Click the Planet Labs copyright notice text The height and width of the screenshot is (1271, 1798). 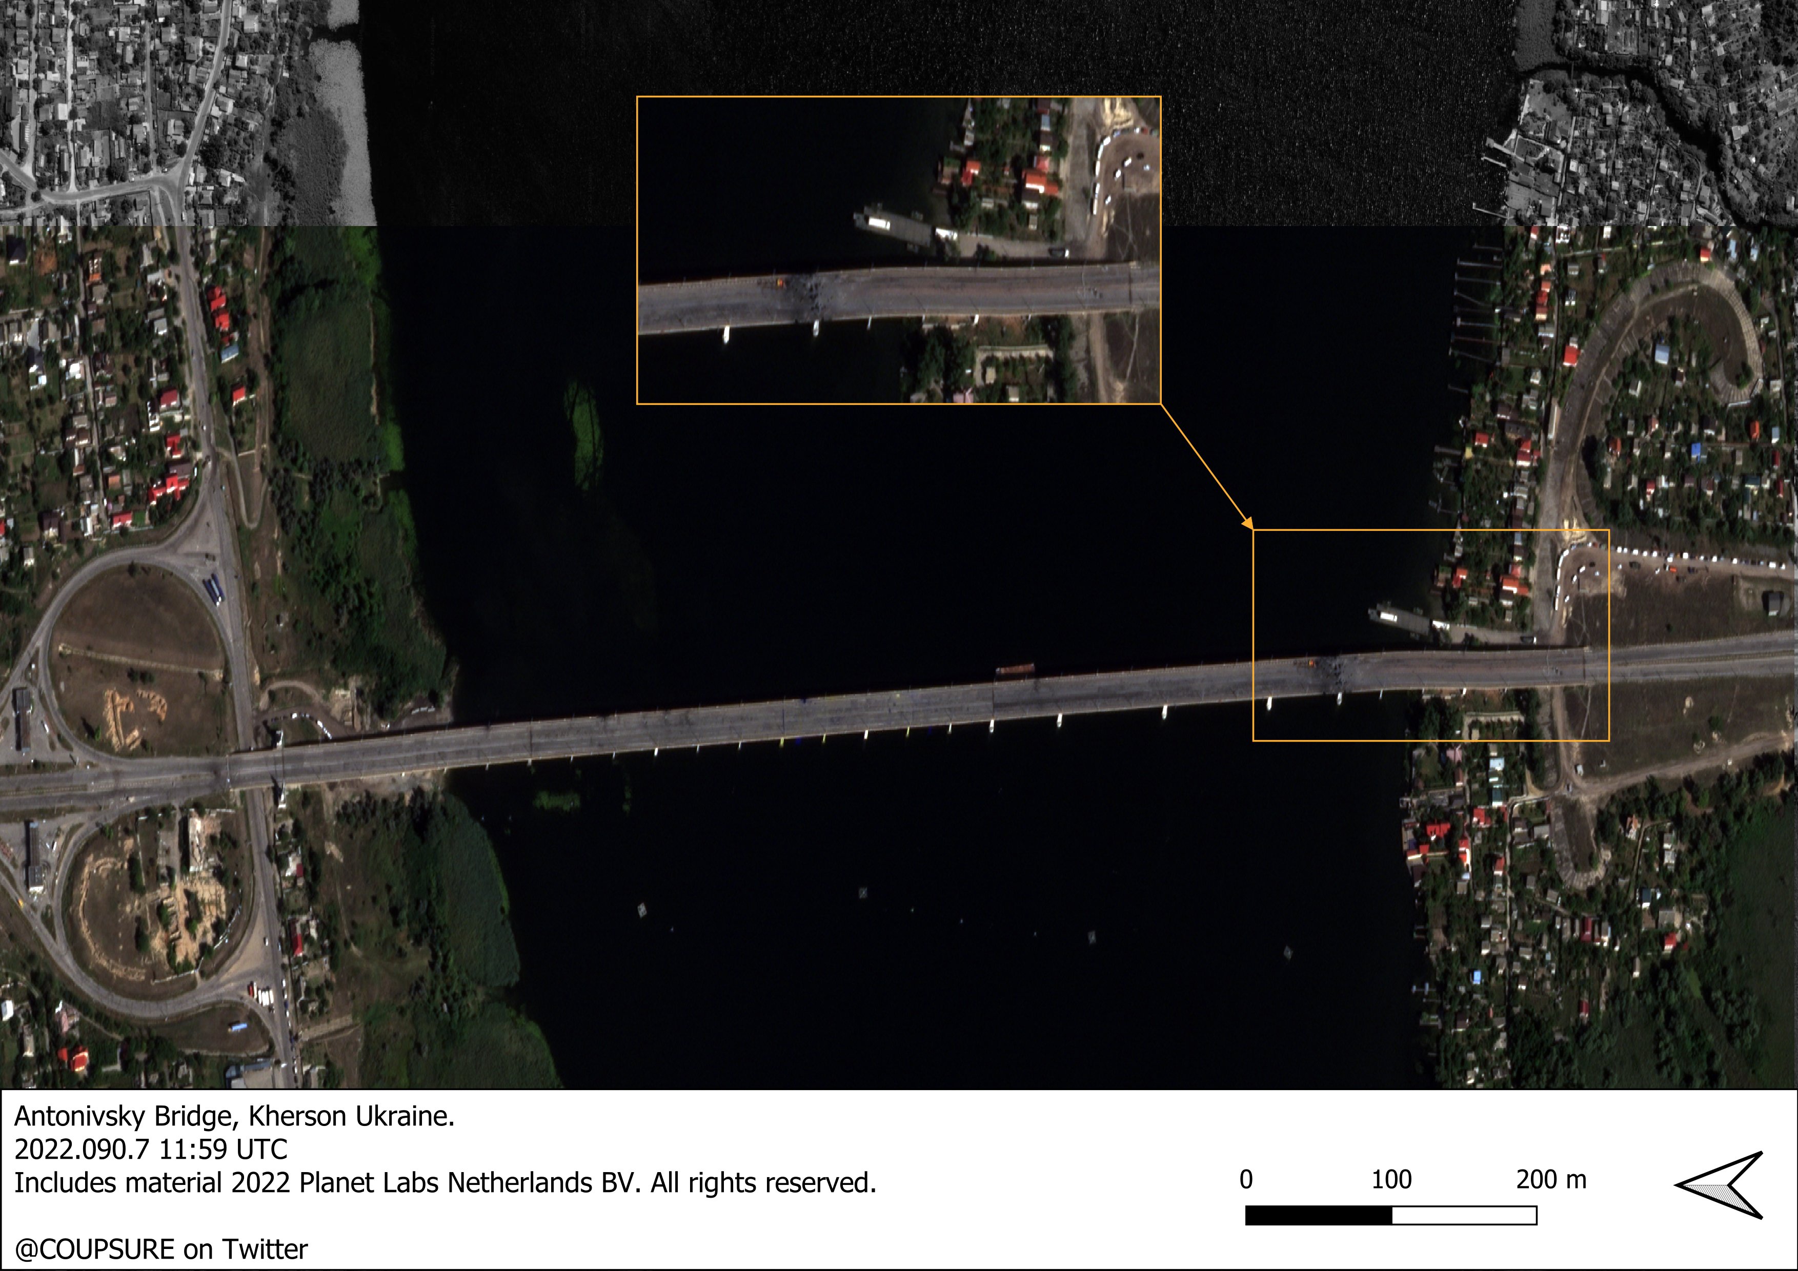(x=445, y=1182)
